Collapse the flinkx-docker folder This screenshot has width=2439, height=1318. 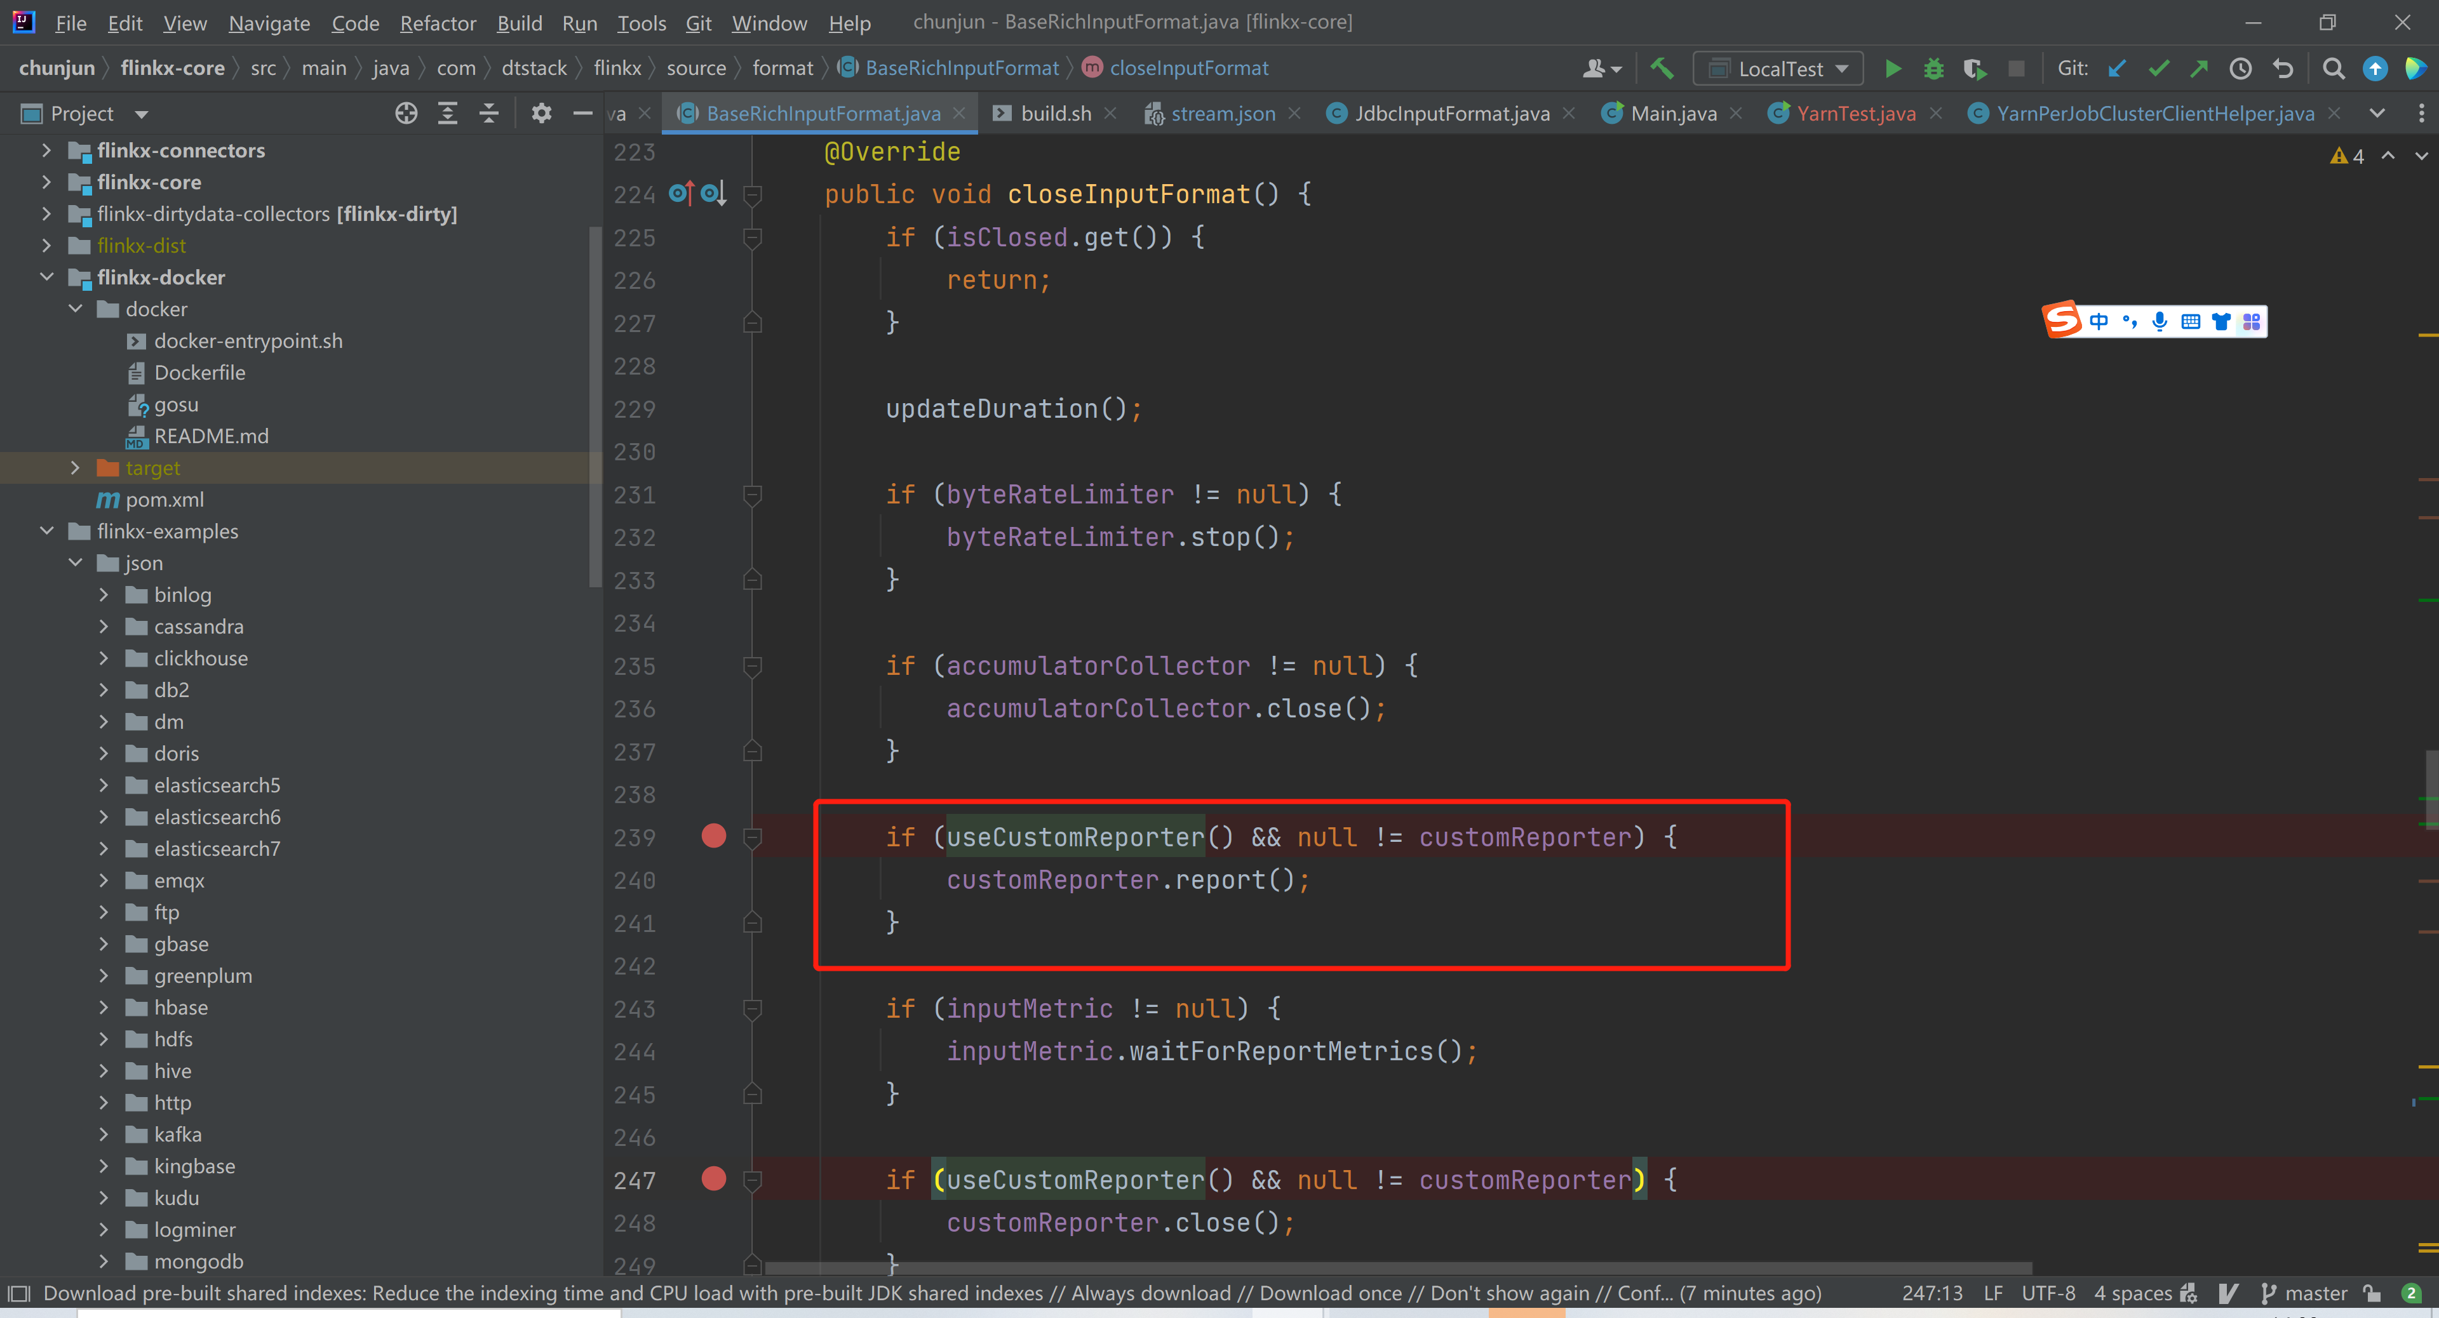click(46, 277)
